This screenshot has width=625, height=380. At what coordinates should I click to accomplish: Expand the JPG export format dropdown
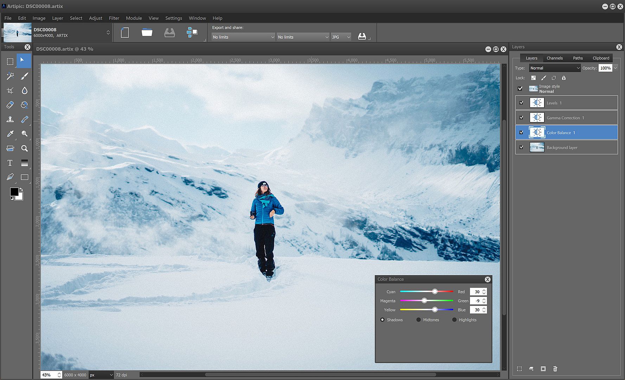(341, 37)
